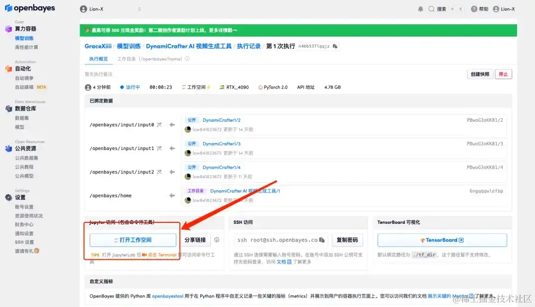
Task: Open 自动调参 in sidebar
Action: (x=24, y=78)
